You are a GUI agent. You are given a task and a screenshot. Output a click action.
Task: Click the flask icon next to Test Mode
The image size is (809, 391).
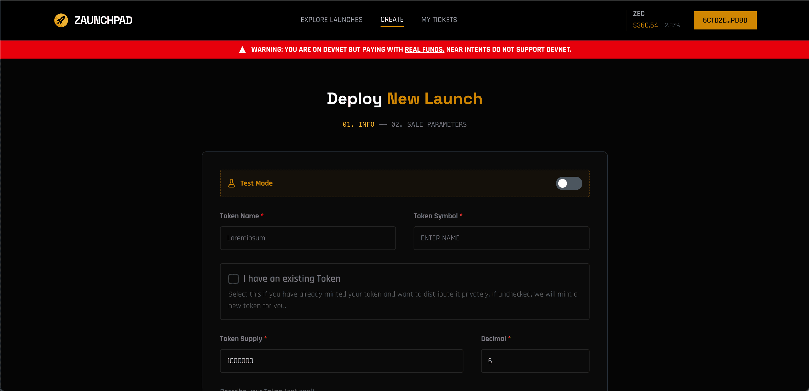[x=232, y=183]
